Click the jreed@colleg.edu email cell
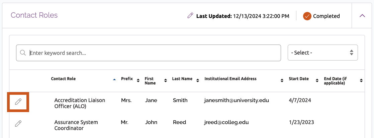Image resolution: width=374 pixels, height=138 pixels. pos(226,122)
